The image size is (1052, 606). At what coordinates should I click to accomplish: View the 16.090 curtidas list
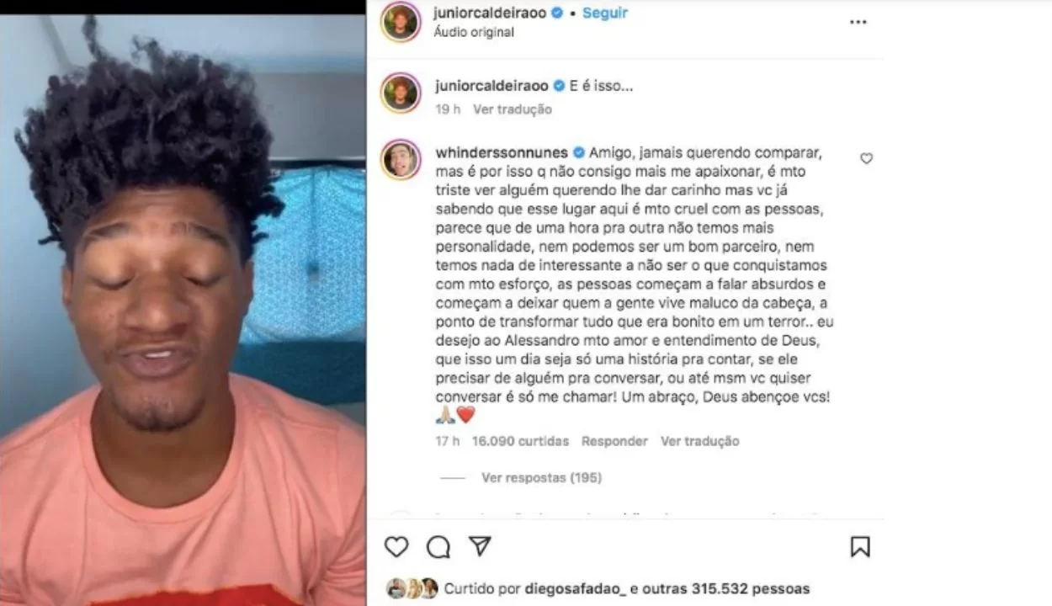point(520,441)
